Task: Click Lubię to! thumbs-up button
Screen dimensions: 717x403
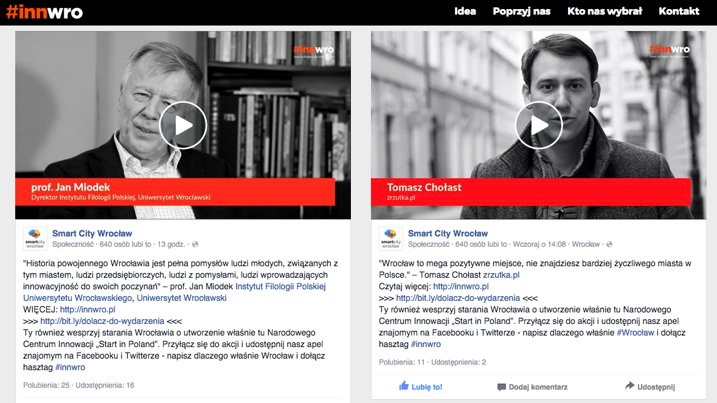Action: tap(421, 387)
